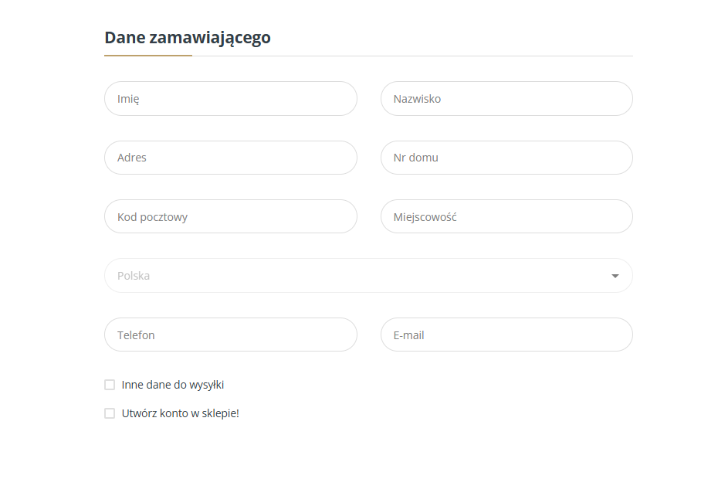
Task: Click the Imię first name field
Action: click(230, 99)
